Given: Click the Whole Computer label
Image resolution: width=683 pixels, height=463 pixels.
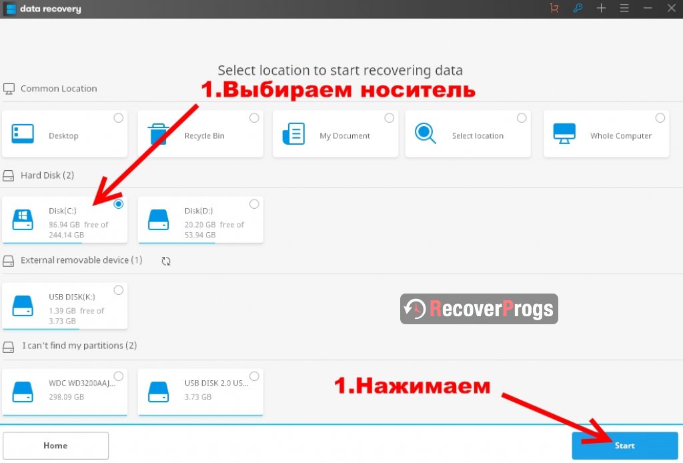Looking at the screenshot, I should point(621,136).
